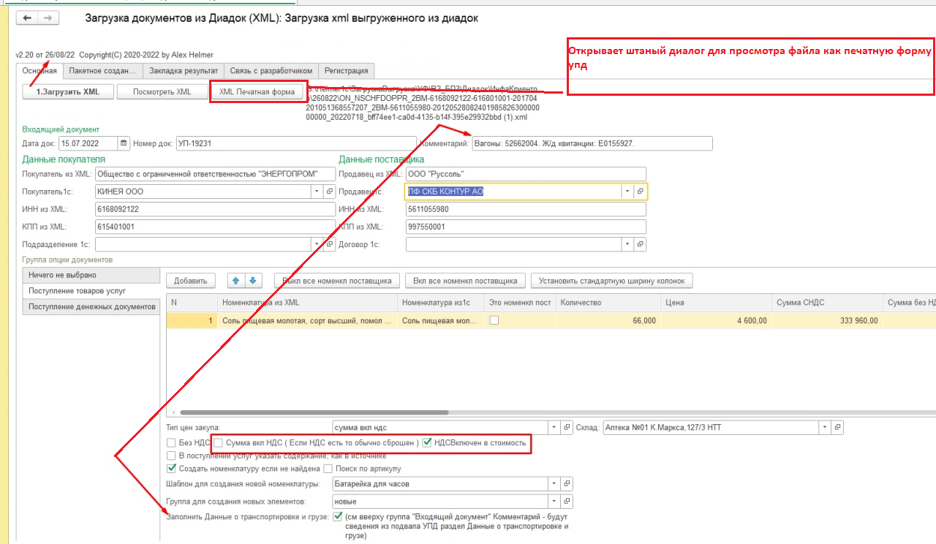Click the open icon beside Тип цен закупа

click(x=567, y=427)
